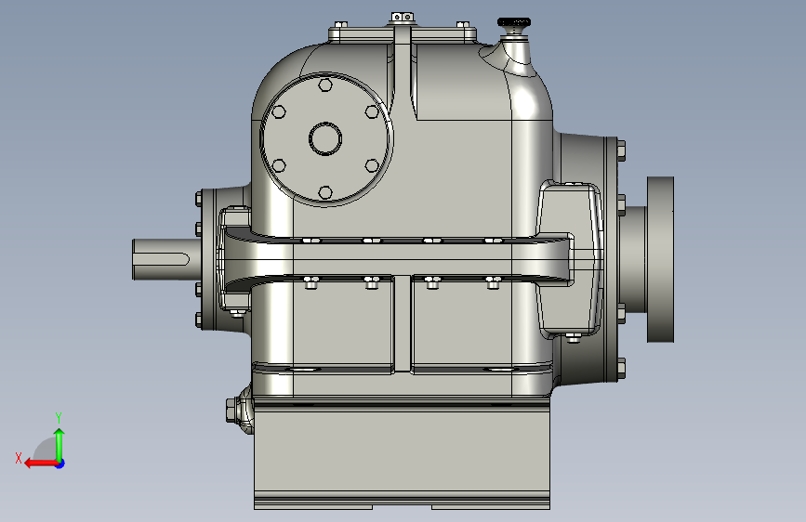Click the green Y axis arrow of triad
The width and height of the screenshot is (806, 522).
tap(59, 445)
